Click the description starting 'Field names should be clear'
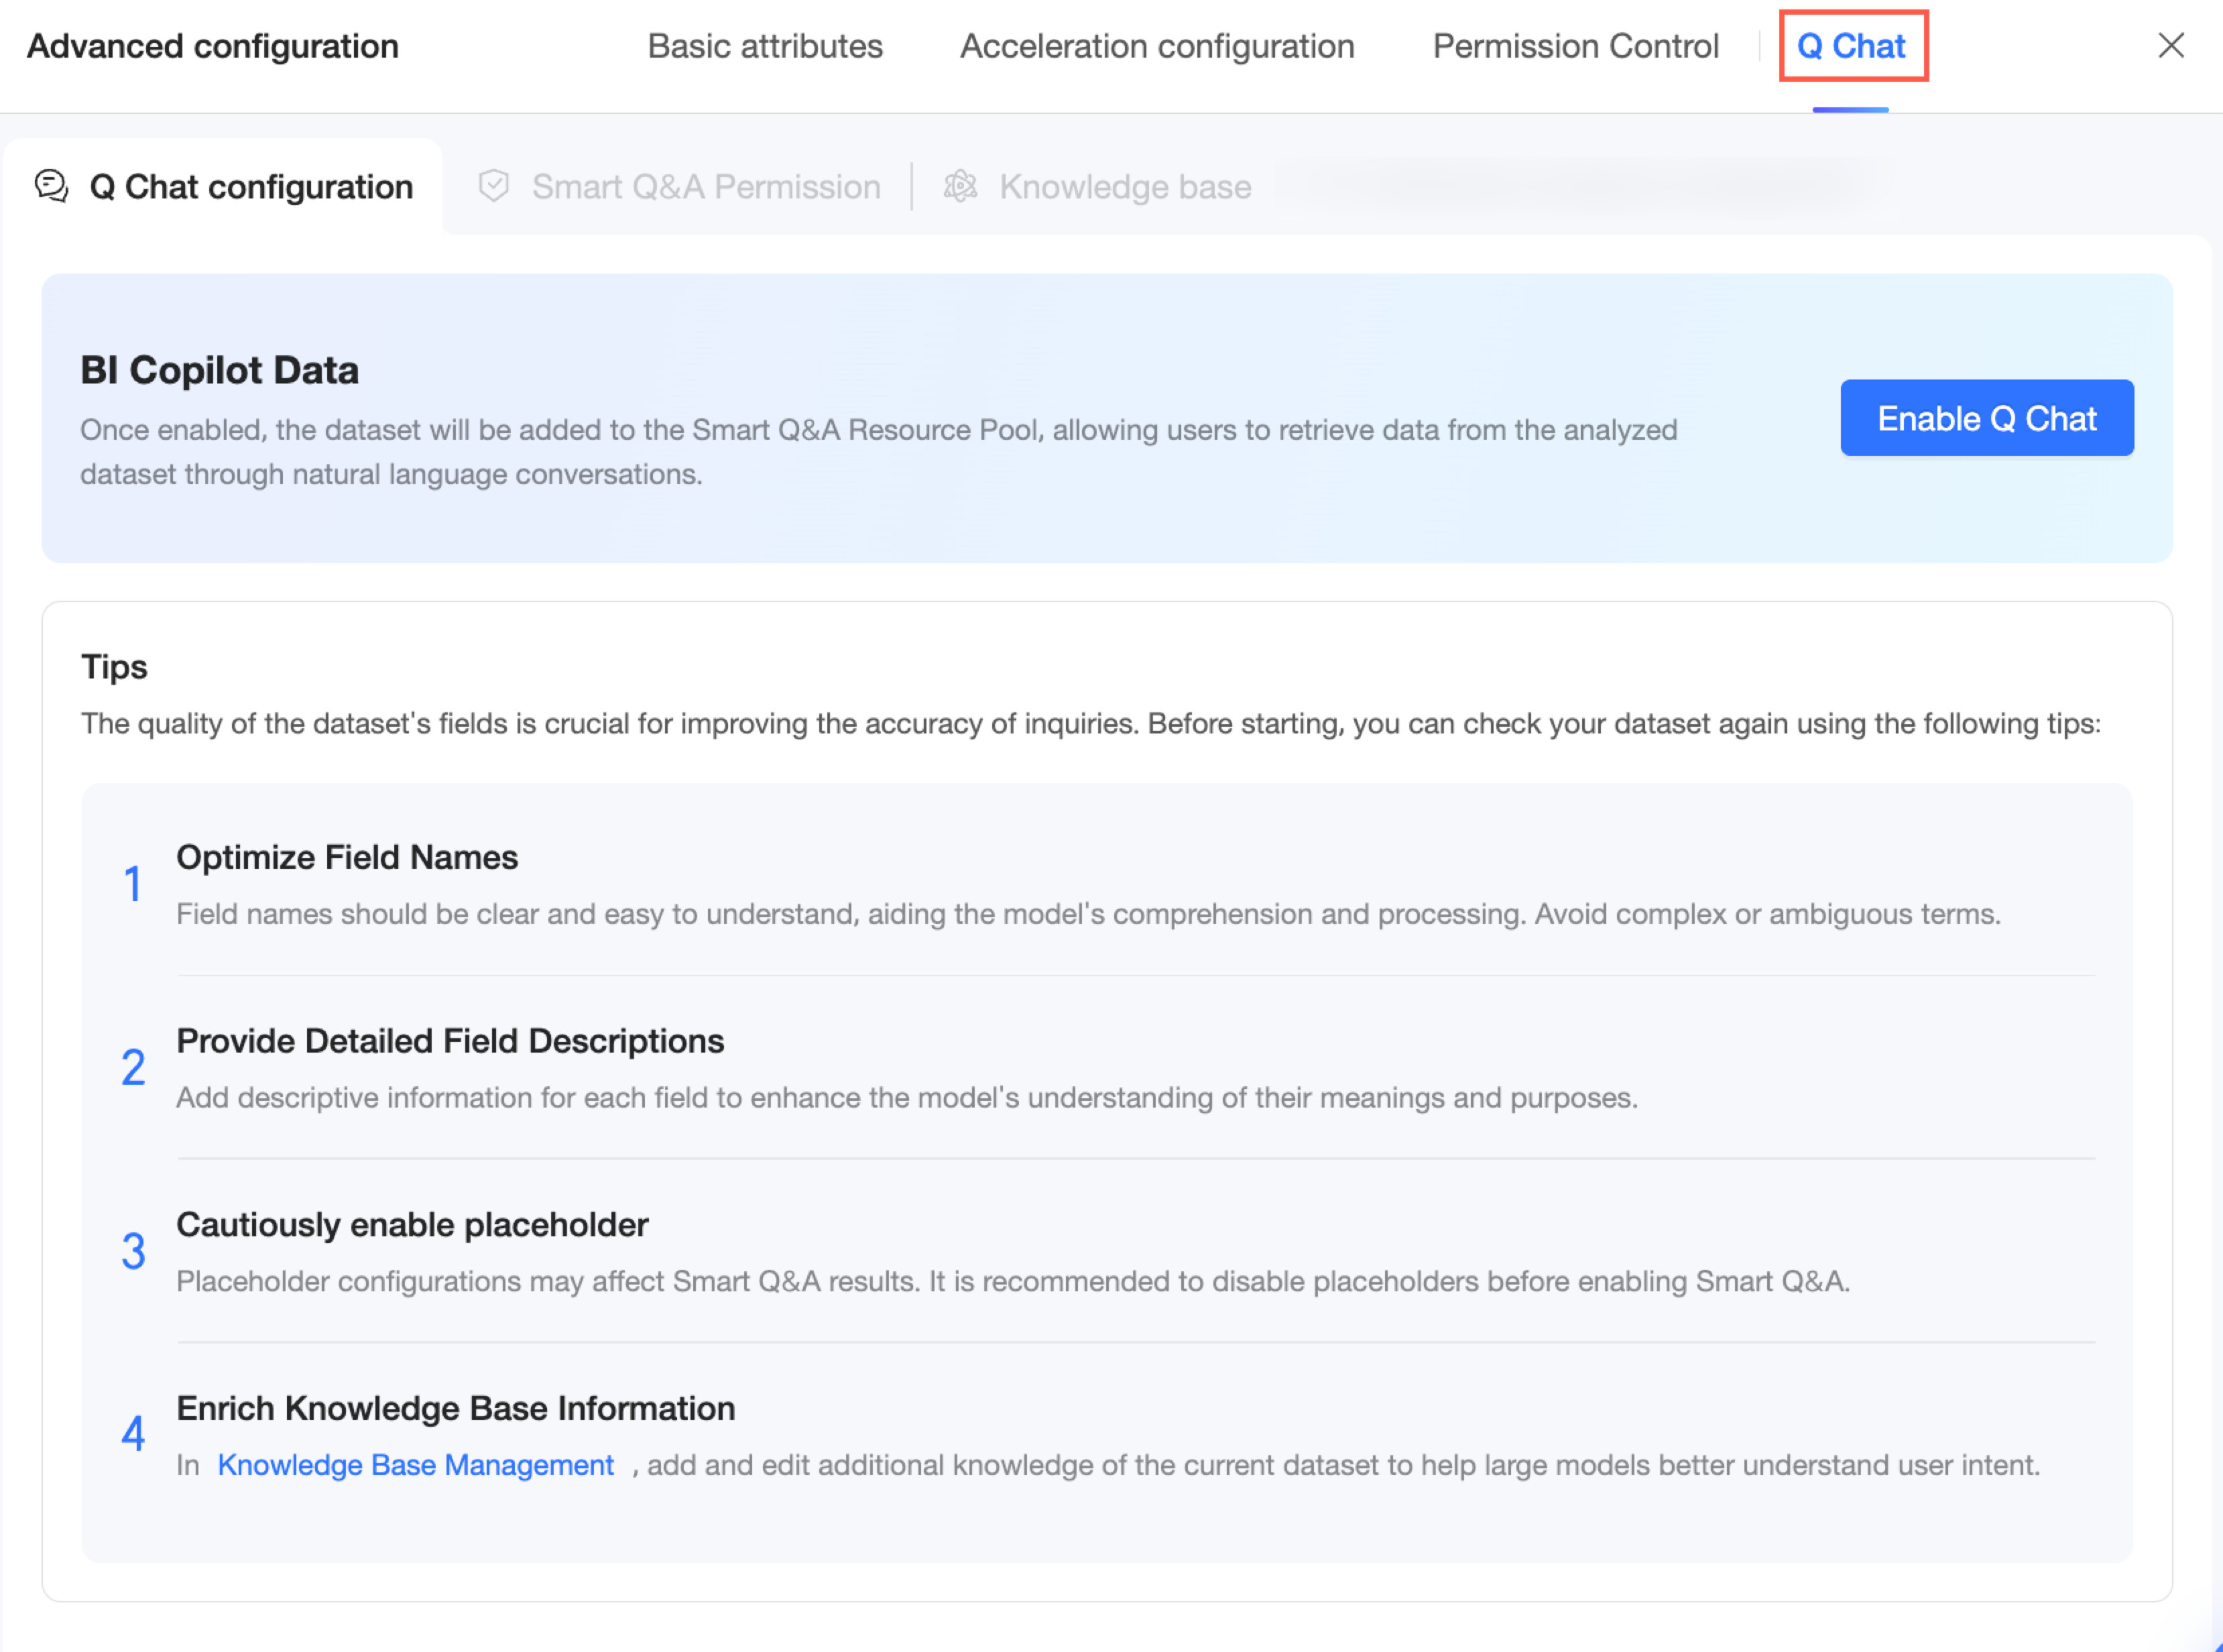 [x=1088, y=914]
